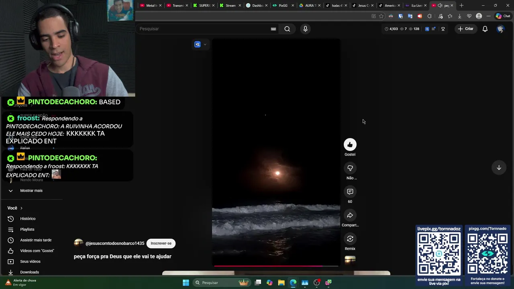Open browser settings three-dot menu
The width and height of the screenshot is (514, 289).
488,16
